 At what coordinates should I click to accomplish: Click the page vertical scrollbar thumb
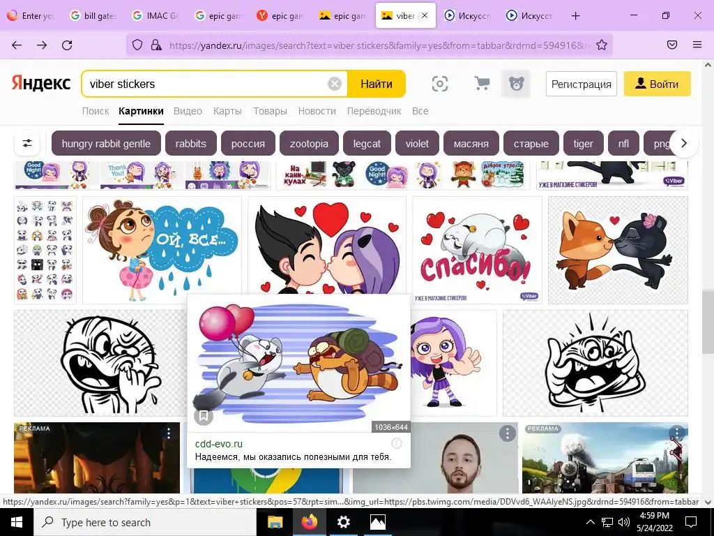pos(708,321)
